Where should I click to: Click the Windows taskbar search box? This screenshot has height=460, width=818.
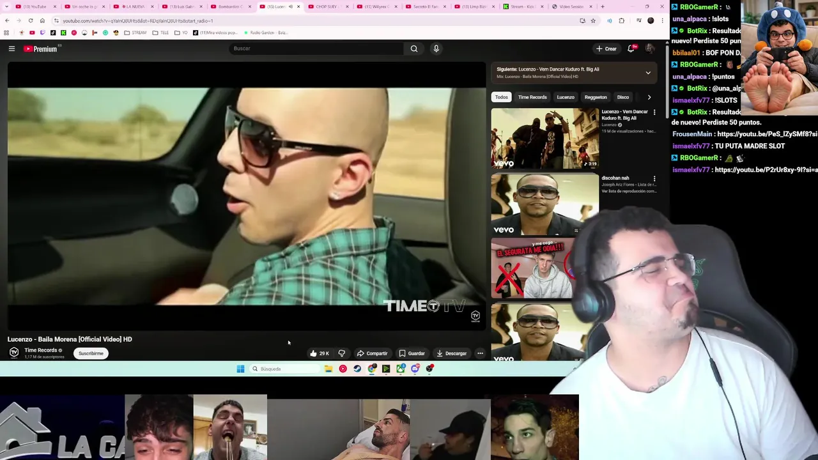tap(284, 369)
